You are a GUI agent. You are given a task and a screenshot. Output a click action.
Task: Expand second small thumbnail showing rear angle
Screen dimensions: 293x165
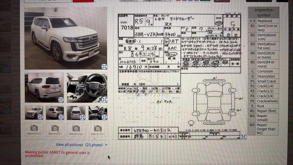[61, 117]
